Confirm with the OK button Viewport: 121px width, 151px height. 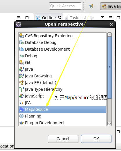(x=96, y=139)
